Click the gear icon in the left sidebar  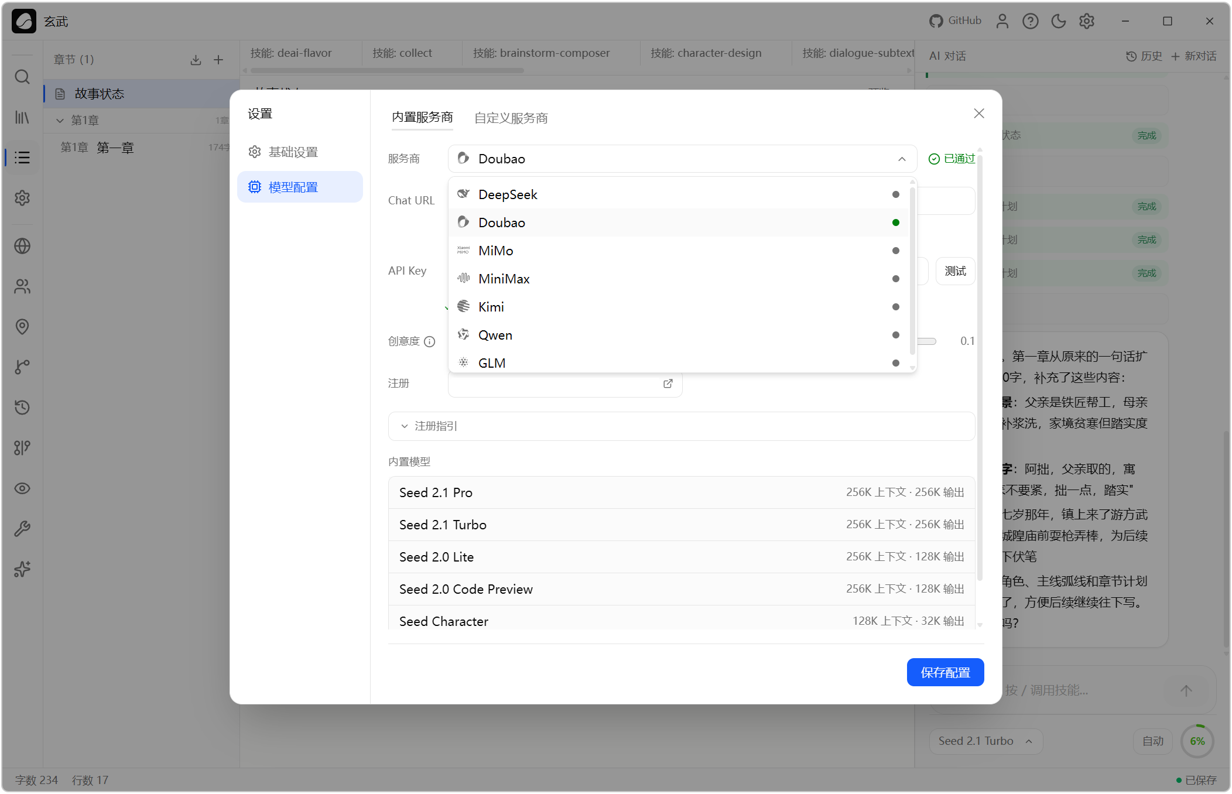coord(22,198)
